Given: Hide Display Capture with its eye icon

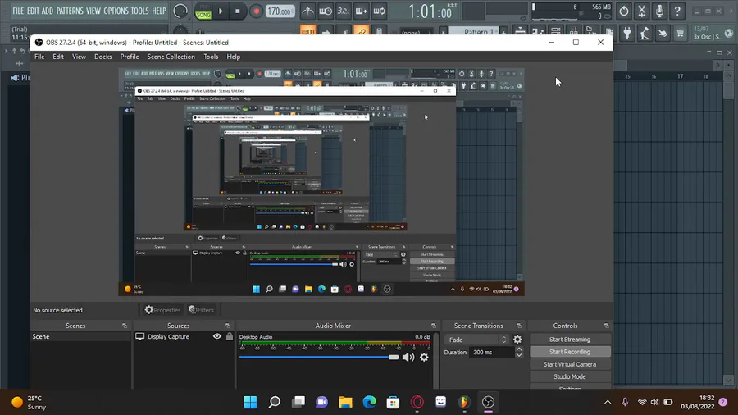Looking at the screenshot, I should tap(217, 336).
